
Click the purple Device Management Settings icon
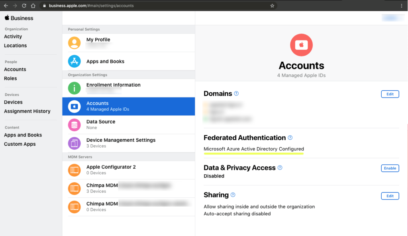pos(75,144)
